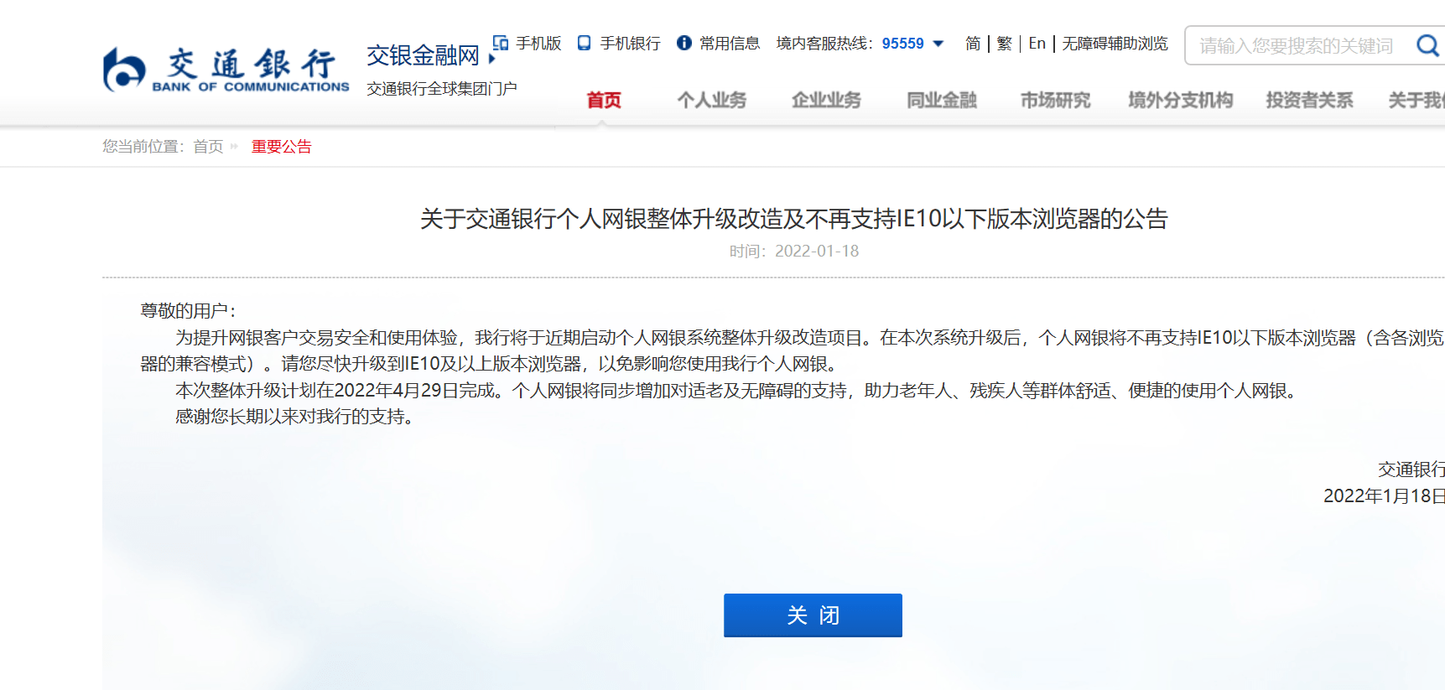Viewport: 1445px width, 690px height.
Task: Click the 交通银行全球集团门户 tagline text
Action: click(x=442, y=89)
